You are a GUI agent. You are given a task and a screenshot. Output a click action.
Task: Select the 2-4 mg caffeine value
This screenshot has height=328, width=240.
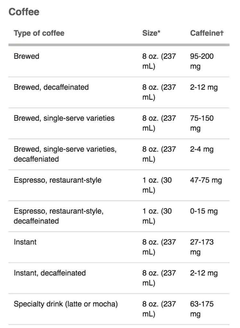coord(202,149)
